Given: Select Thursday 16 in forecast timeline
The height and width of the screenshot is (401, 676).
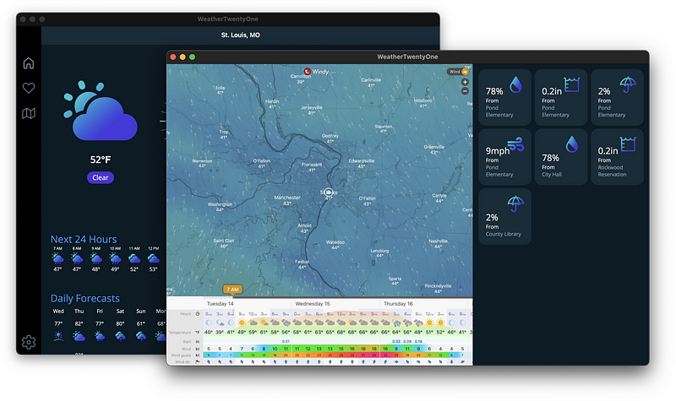Looking at the screenshot, I should coord(398,304).
